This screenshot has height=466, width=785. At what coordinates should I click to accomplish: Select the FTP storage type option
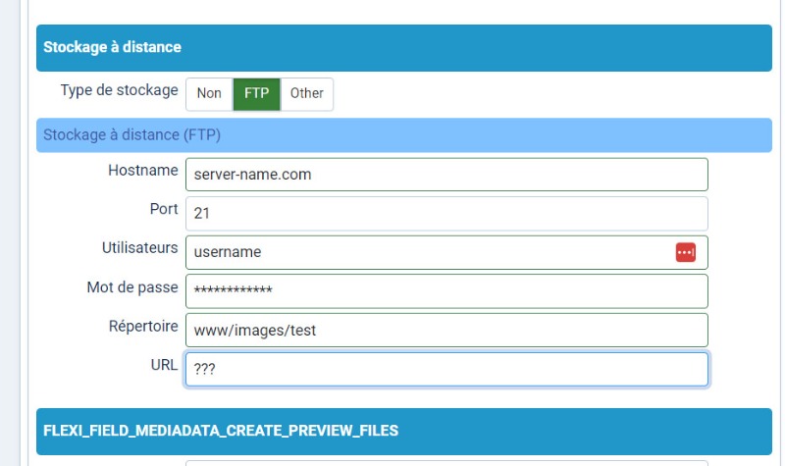pyautogui.click(x=256, y=93)
